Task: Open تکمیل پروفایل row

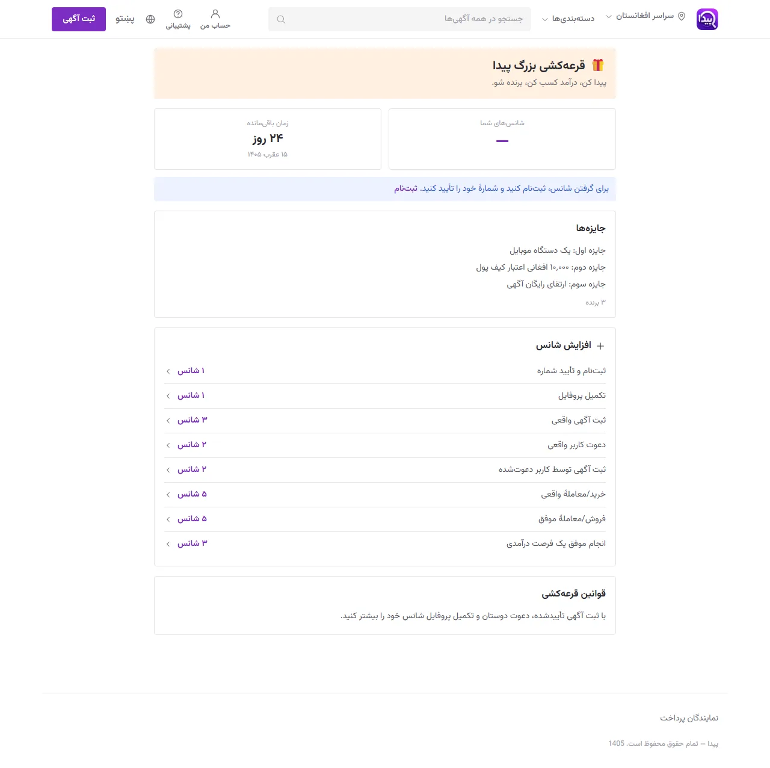Action: click(x=385, y=395)
